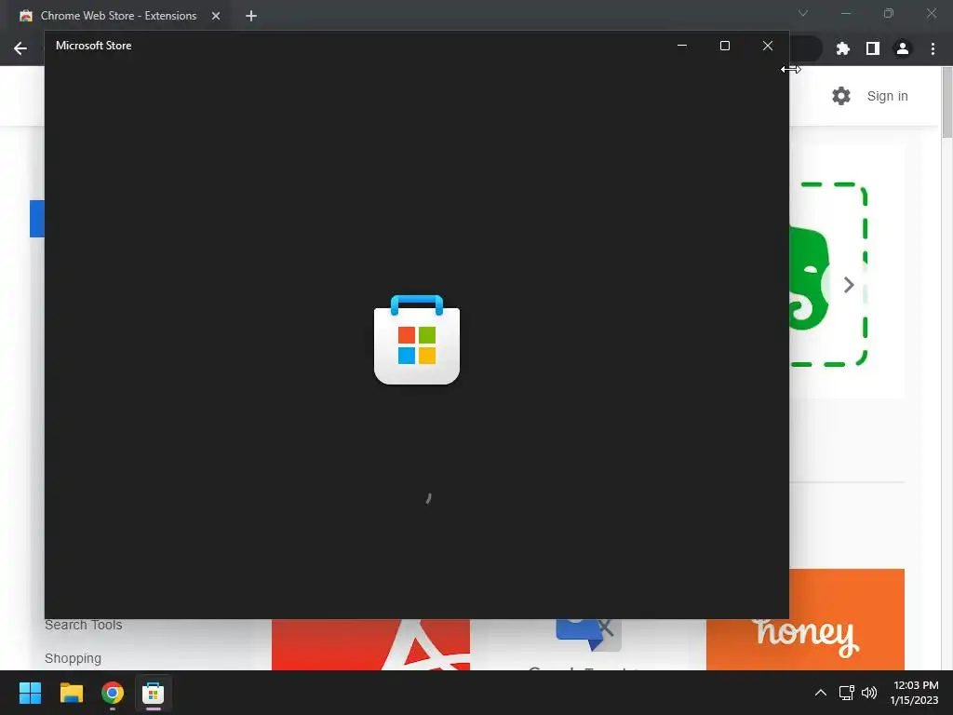Click Sign in on Chrome Web Store

coord(887,96)
